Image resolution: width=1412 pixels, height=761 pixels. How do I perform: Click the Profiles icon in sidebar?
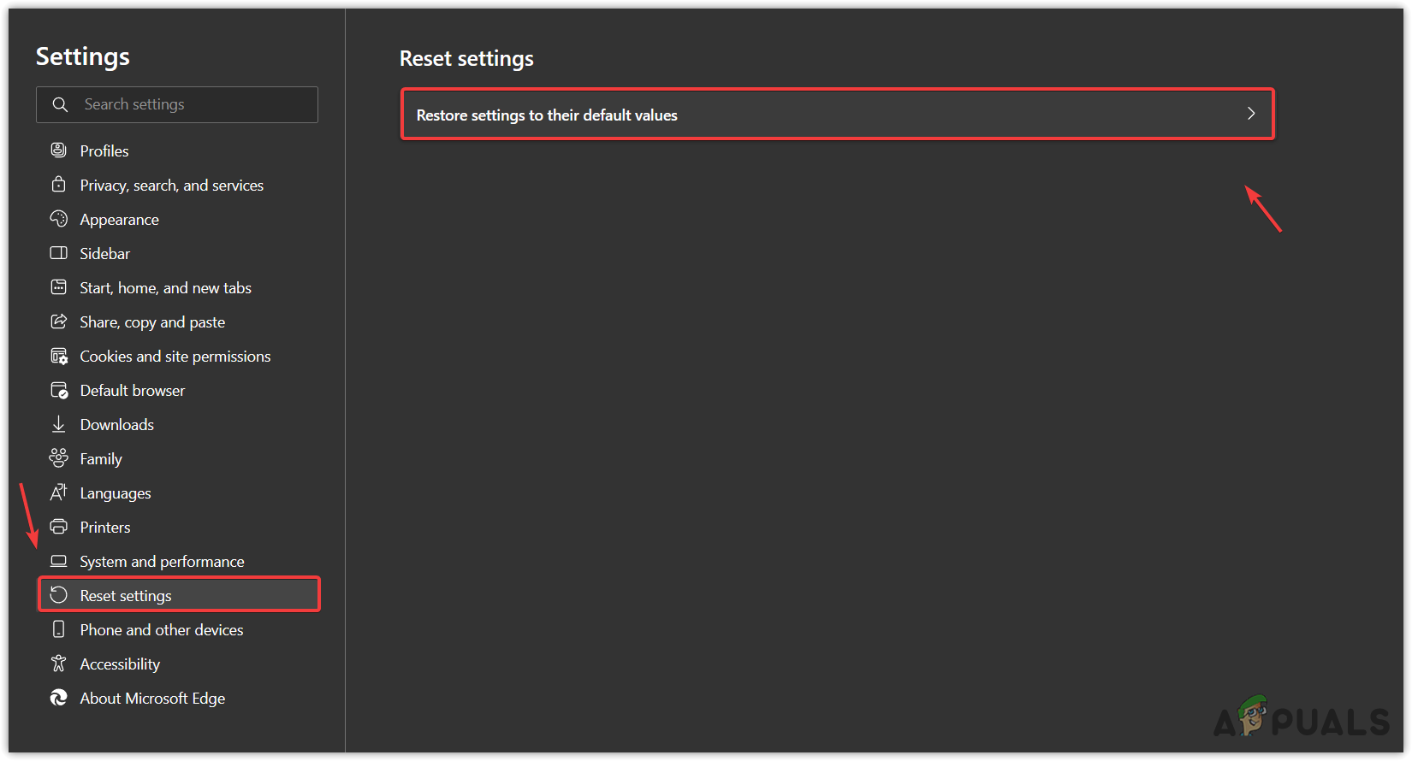[x=58, y=150]
